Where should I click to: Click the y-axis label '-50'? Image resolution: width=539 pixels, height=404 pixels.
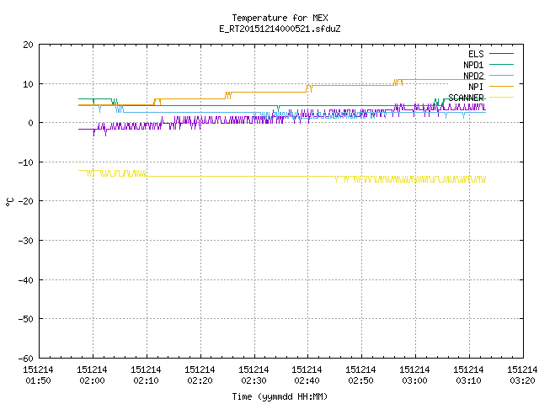(26, 319)
